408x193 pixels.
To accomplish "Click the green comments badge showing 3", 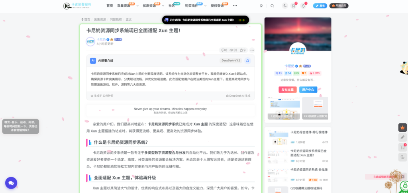I will 296,73.
